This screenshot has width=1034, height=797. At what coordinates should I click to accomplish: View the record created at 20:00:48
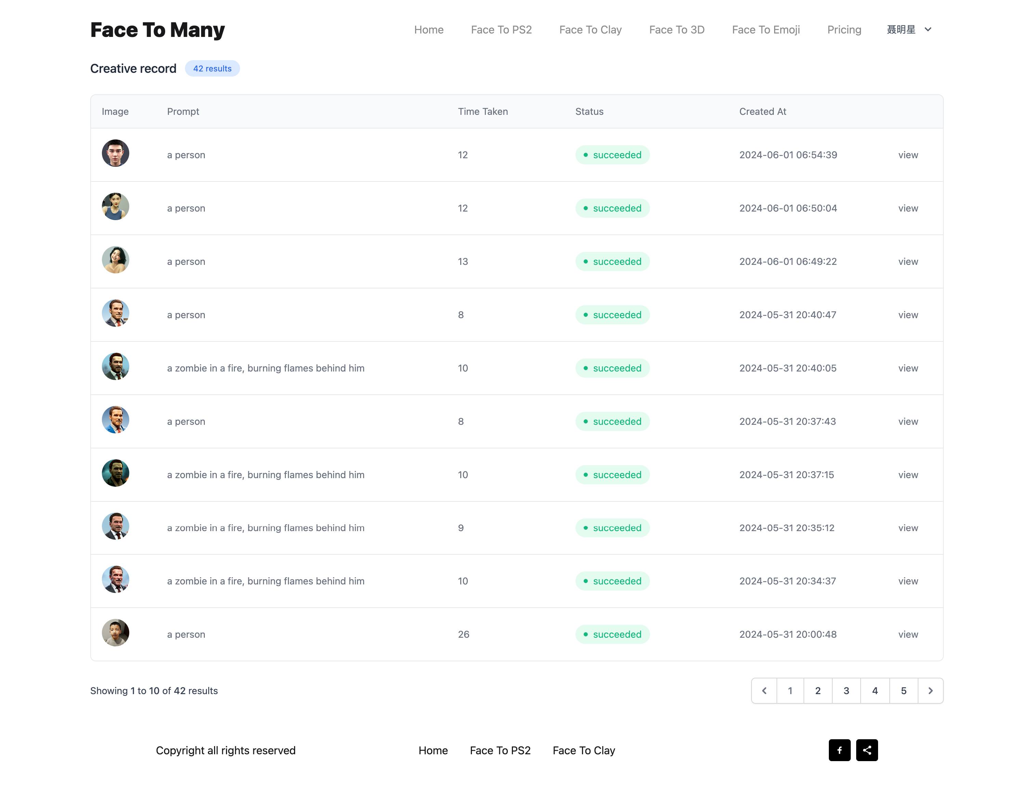pyautogui.click(x=907, y=634)
